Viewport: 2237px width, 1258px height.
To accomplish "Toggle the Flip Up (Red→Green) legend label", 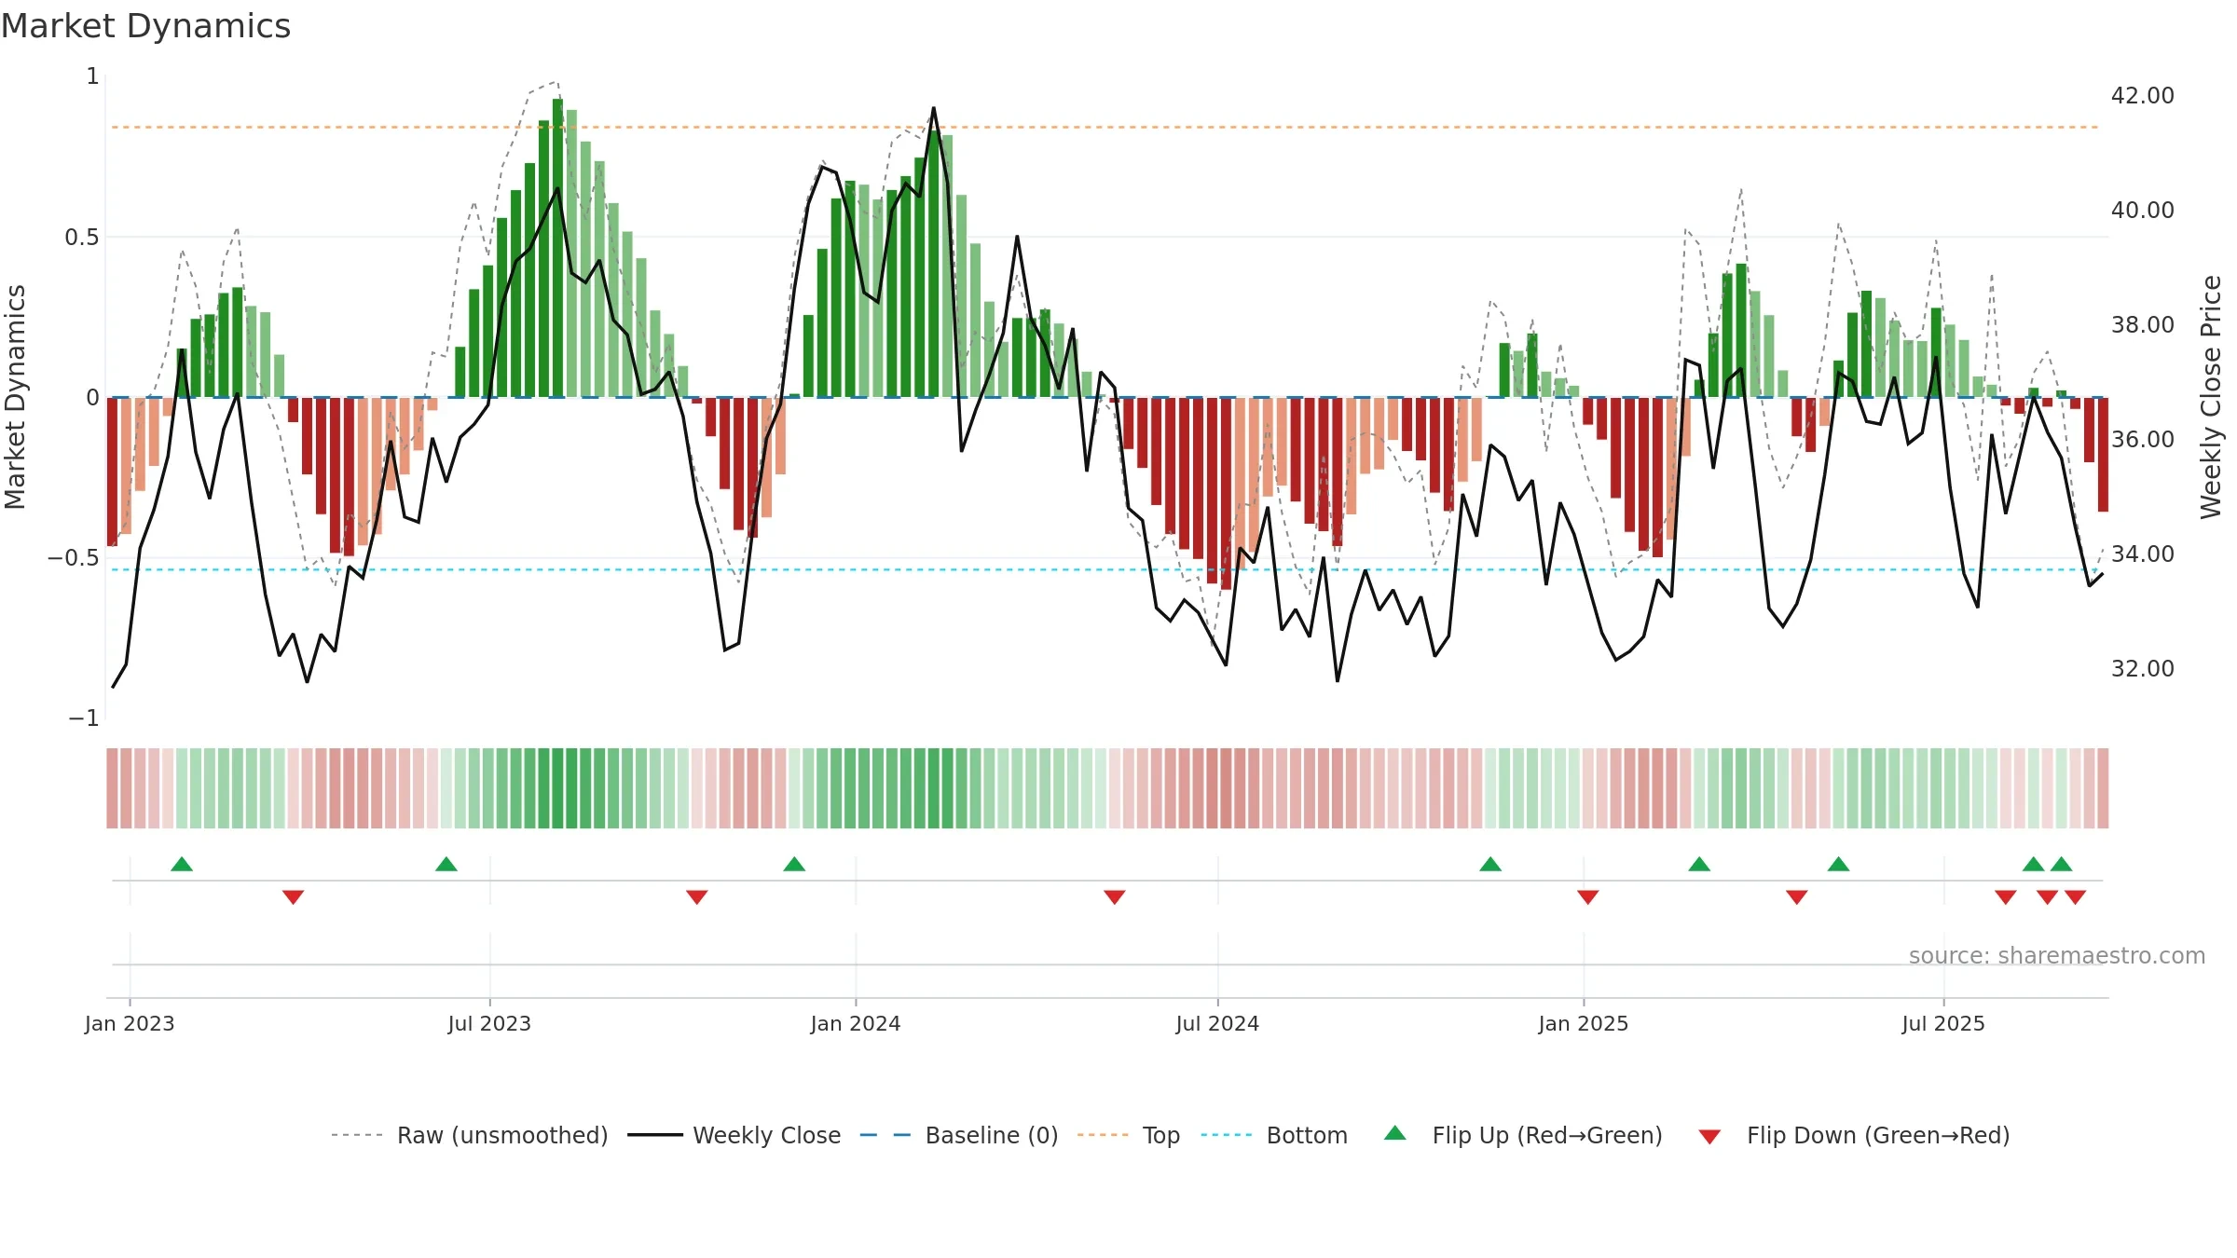I will point(1547,1135).
